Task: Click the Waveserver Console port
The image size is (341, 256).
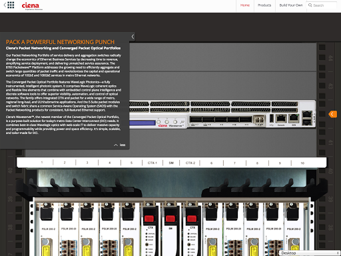Action: (x=281, y=118)
